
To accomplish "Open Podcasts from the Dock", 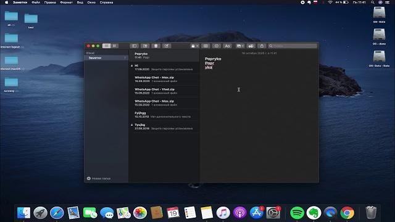I will coord(240,213).
